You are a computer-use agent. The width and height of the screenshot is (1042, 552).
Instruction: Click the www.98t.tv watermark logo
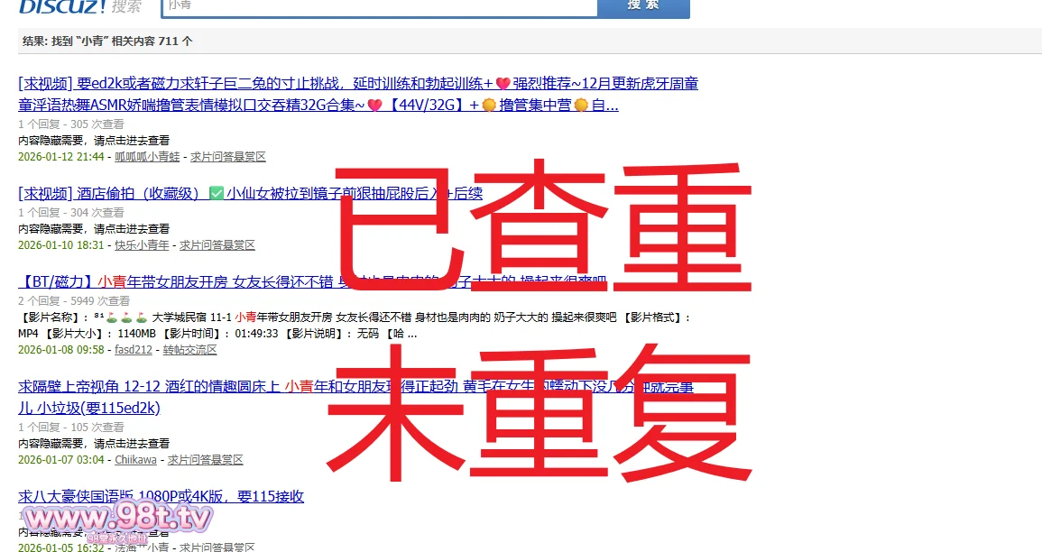[x=117, y=520]
